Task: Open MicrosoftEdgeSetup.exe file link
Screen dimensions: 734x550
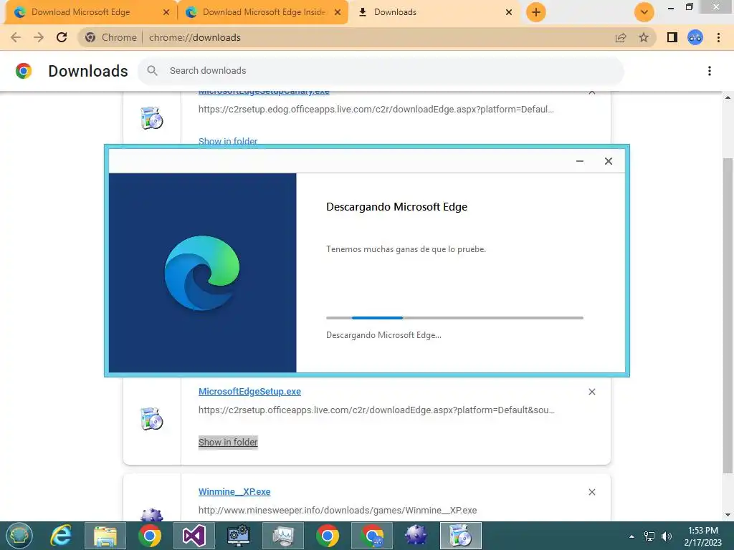Action: (x=249, y=392)
